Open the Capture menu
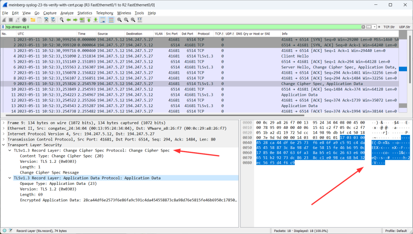 point(50,13)
